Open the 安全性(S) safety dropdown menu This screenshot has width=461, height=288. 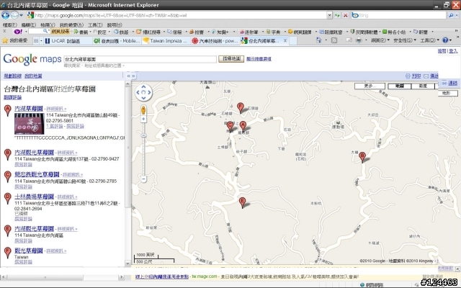pos(405,40)
